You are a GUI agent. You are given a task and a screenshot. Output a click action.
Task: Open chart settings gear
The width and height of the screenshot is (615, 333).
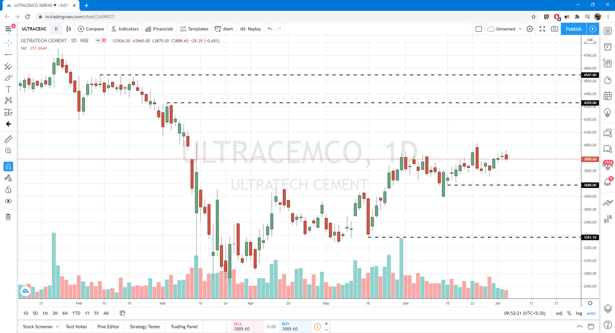click(x=530, y=29)
